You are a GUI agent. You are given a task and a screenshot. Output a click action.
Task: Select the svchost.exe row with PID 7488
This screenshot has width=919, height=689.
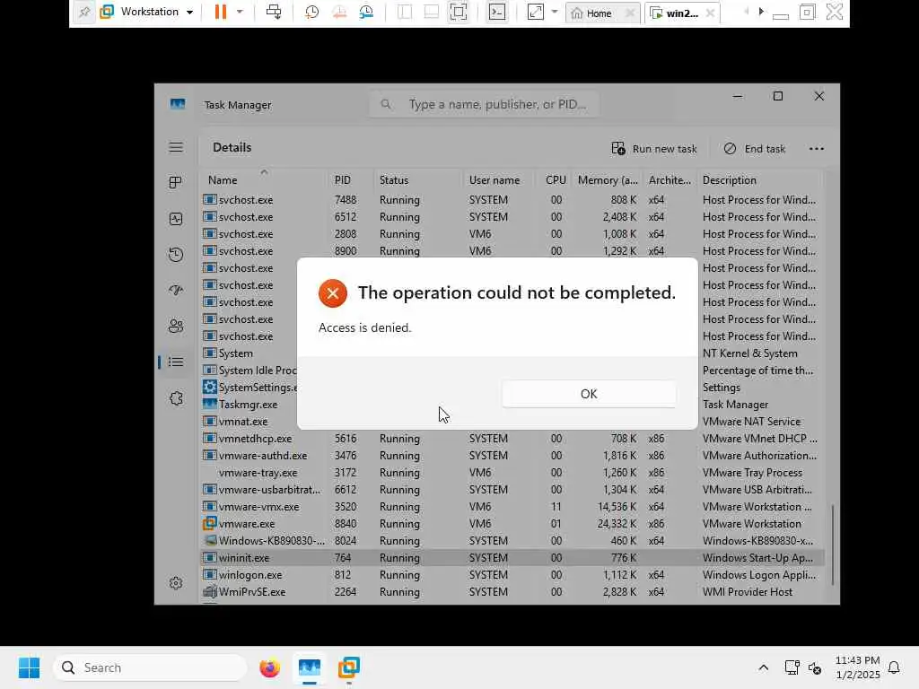click(512, 200)
